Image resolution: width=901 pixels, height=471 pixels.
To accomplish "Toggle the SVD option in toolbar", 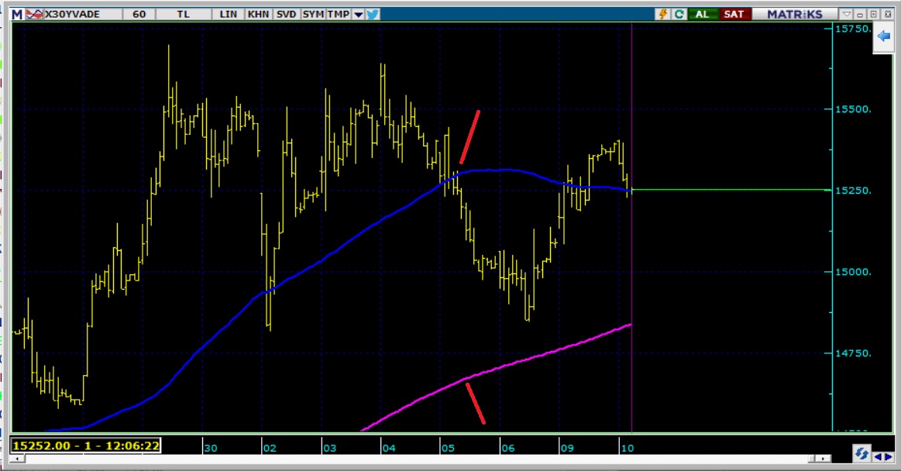I will 286,14.
